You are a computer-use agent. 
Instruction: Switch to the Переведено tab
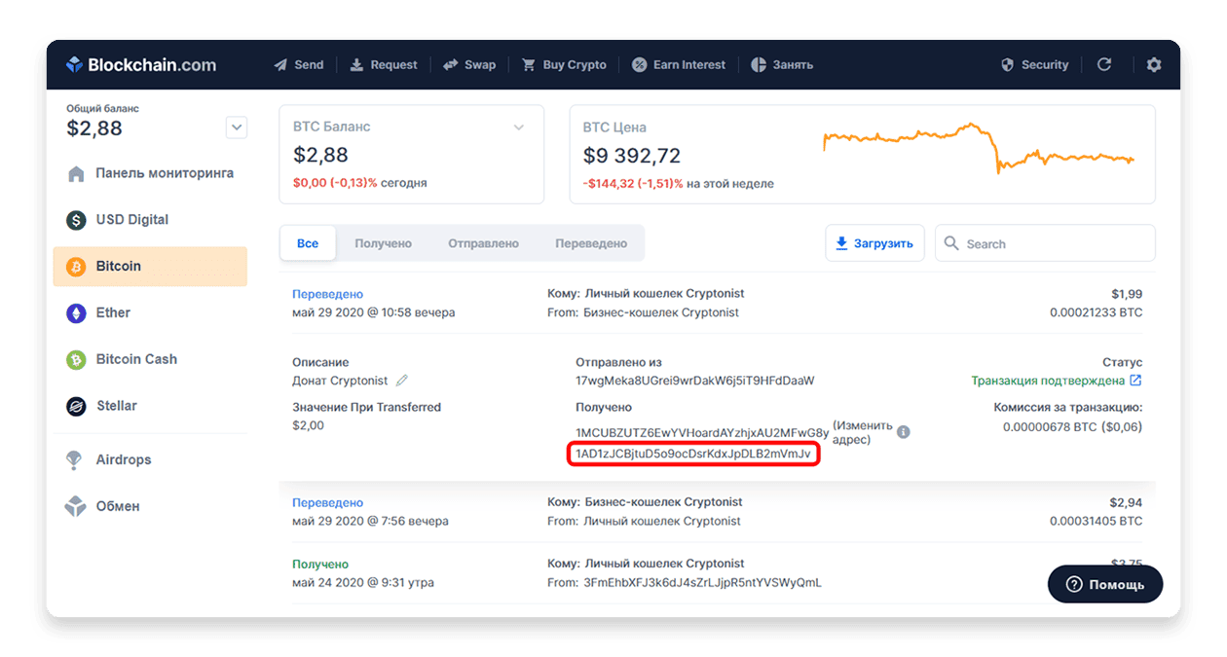(591, 243)
